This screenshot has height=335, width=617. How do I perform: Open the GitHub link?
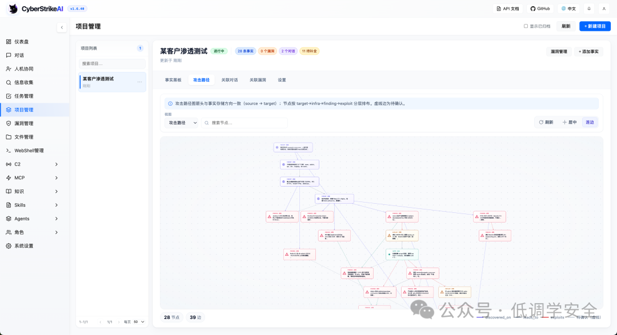(x=540, y=9)
